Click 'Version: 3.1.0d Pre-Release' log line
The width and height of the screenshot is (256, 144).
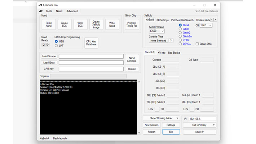click(54, 90)
